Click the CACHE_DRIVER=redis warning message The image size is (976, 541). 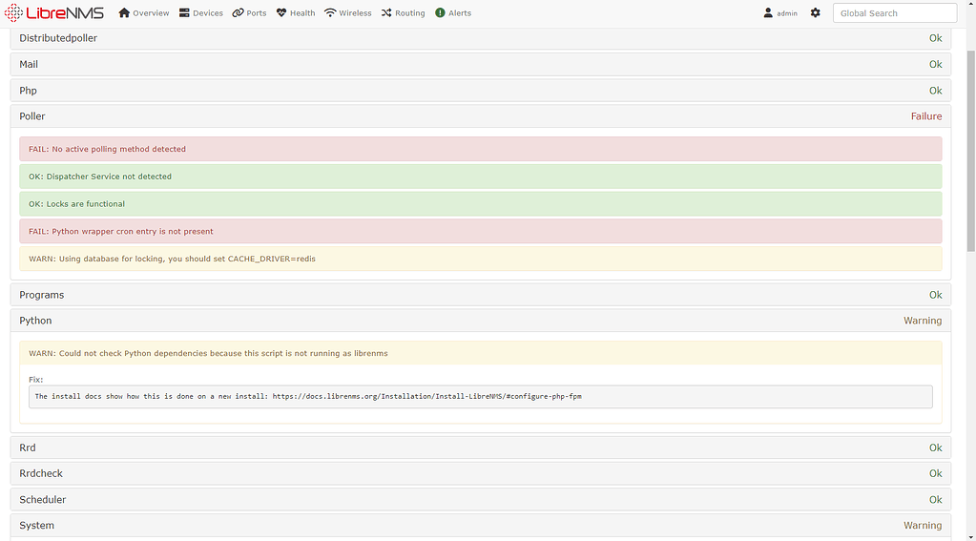click(481, 259)
